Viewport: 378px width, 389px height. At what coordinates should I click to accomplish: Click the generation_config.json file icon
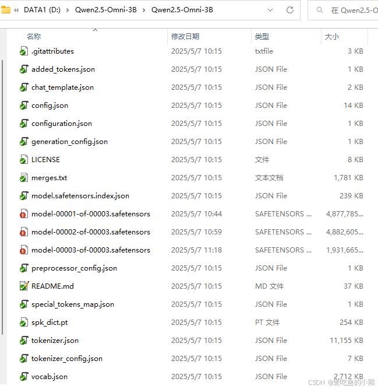coord(24,142)
